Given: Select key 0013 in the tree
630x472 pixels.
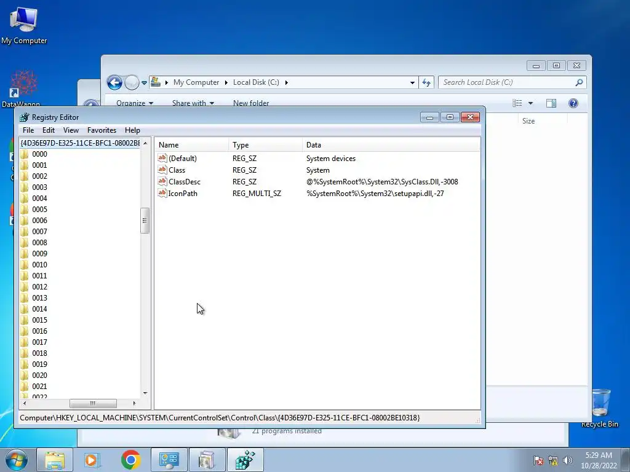Looking at the screenshot, I should click(39, 298).
